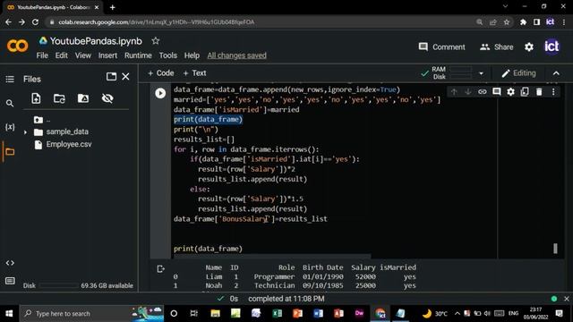Open Word from the taskbar
This screenshot has height=322, width=573.
[x=318, y=313]
